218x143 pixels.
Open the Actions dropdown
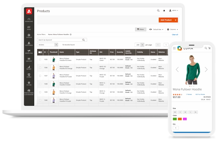tap(48, 45)
